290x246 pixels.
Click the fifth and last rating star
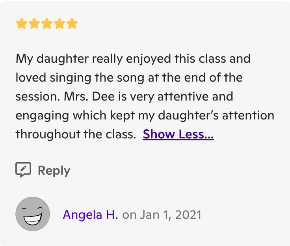click(x=72, y=24)
